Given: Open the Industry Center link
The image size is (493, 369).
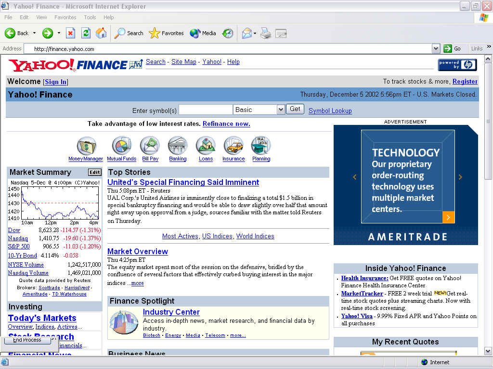Looking at the screenshot, I should click(171, 312).
